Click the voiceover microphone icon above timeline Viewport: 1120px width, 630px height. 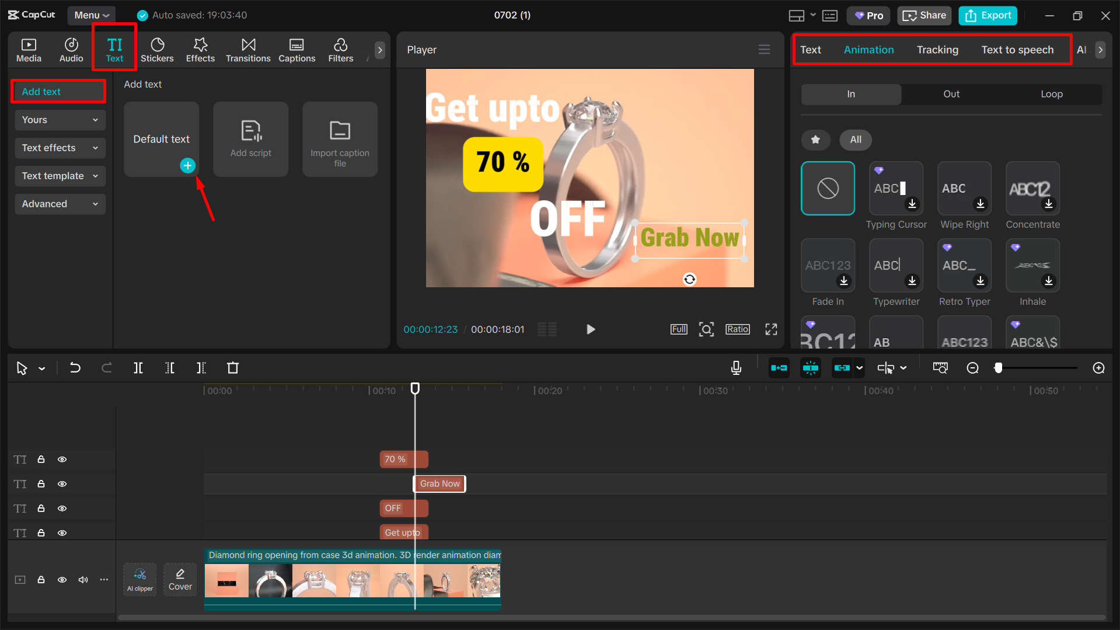point(736,368)
